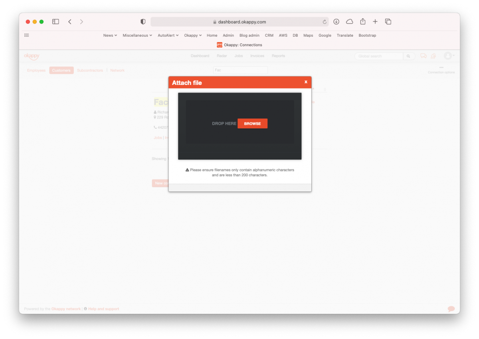Click the okappy logo

[x=32, y=56]
